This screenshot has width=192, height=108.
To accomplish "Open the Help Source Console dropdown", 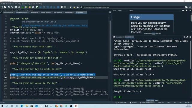I will 122,11.
